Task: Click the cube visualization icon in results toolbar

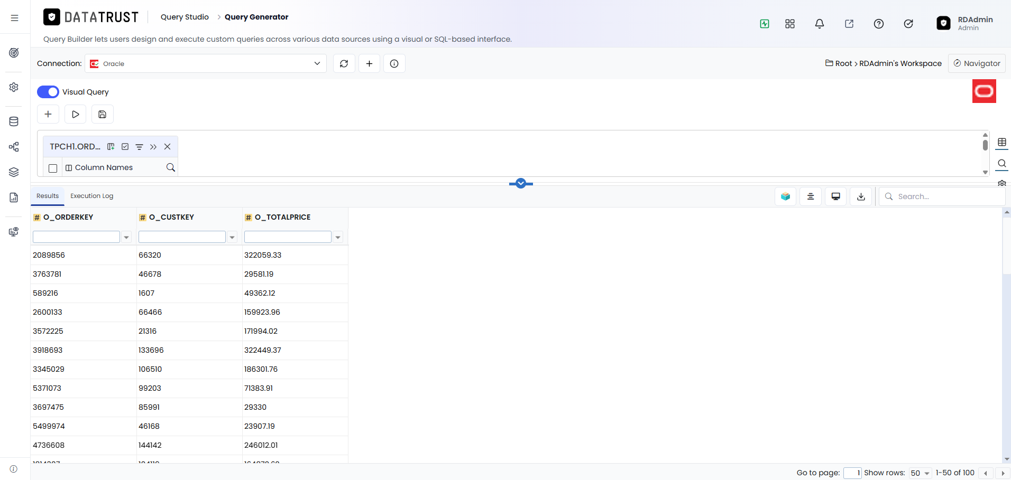Action: click(786, 196)
